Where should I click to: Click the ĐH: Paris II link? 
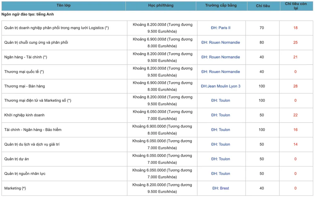(220, 28)
